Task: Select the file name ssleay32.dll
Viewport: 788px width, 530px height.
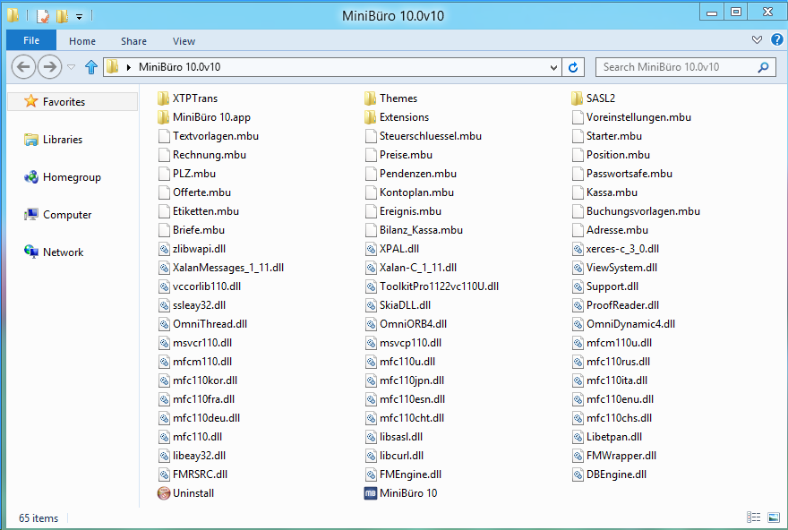Action: [x=199, y=305]
